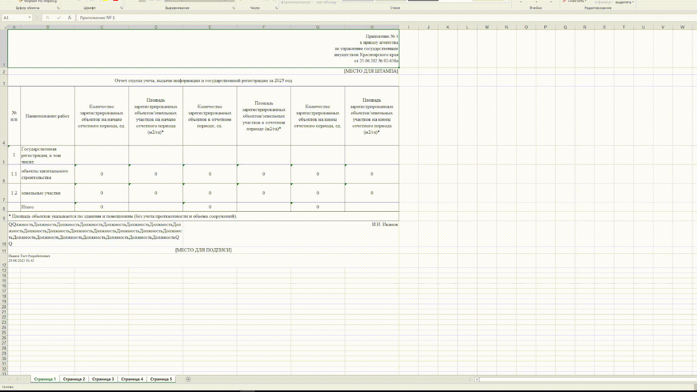Select column C header
This screenshot has width=697, height=392.
pos(102,27)
